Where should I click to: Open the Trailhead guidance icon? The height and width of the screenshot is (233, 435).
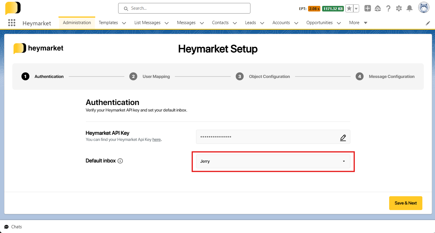(378, 9)
